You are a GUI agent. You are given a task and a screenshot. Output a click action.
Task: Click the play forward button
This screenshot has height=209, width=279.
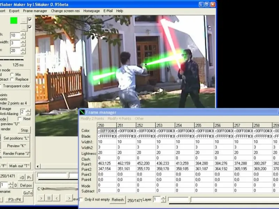[41, 198]
